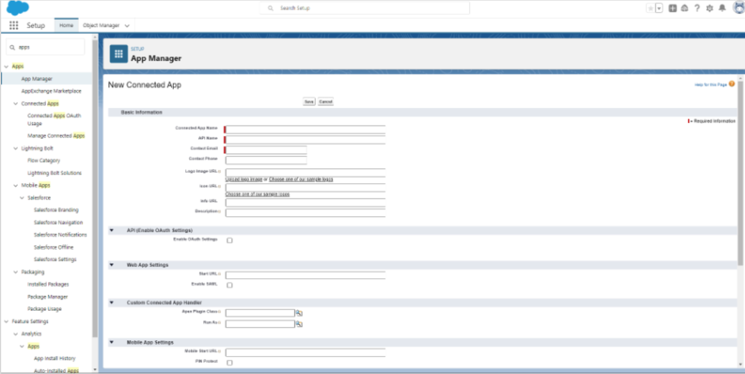Image resolution: width=745 pixels, height=374 pixels.
Task: Click the Salesforce cloud logo
Action: (x=18, y=8)
